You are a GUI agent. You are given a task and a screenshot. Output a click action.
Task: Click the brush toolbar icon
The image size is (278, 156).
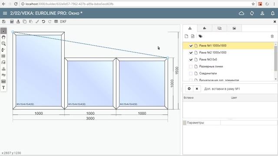[x=37, y=22]
